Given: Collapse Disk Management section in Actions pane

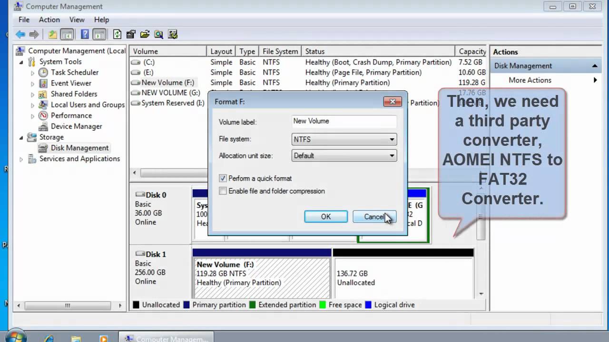Looking at the screenshot, I should (x=595, y=66).
